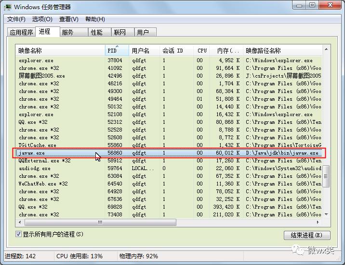Sort by 内存 column header
The height and width of the screenshot is (265, 345).
pyautogui.click(x=226, y=51)
